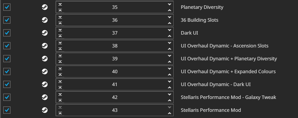
Task: Toggle off UI Overhaul Dynamic - Dark UI
Action: point(7,84)
